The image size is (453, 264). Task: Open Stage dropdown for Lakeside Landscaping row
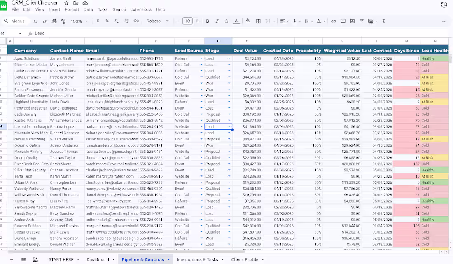(229, 126)
